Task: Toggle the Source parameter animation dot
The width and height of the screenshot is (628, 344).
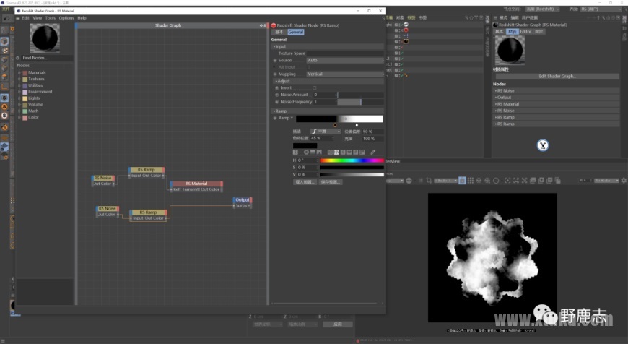Action: pos(275,61)
